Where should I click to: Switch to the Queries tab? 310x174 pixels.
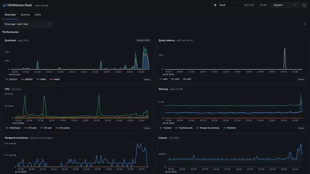point(25,15)
